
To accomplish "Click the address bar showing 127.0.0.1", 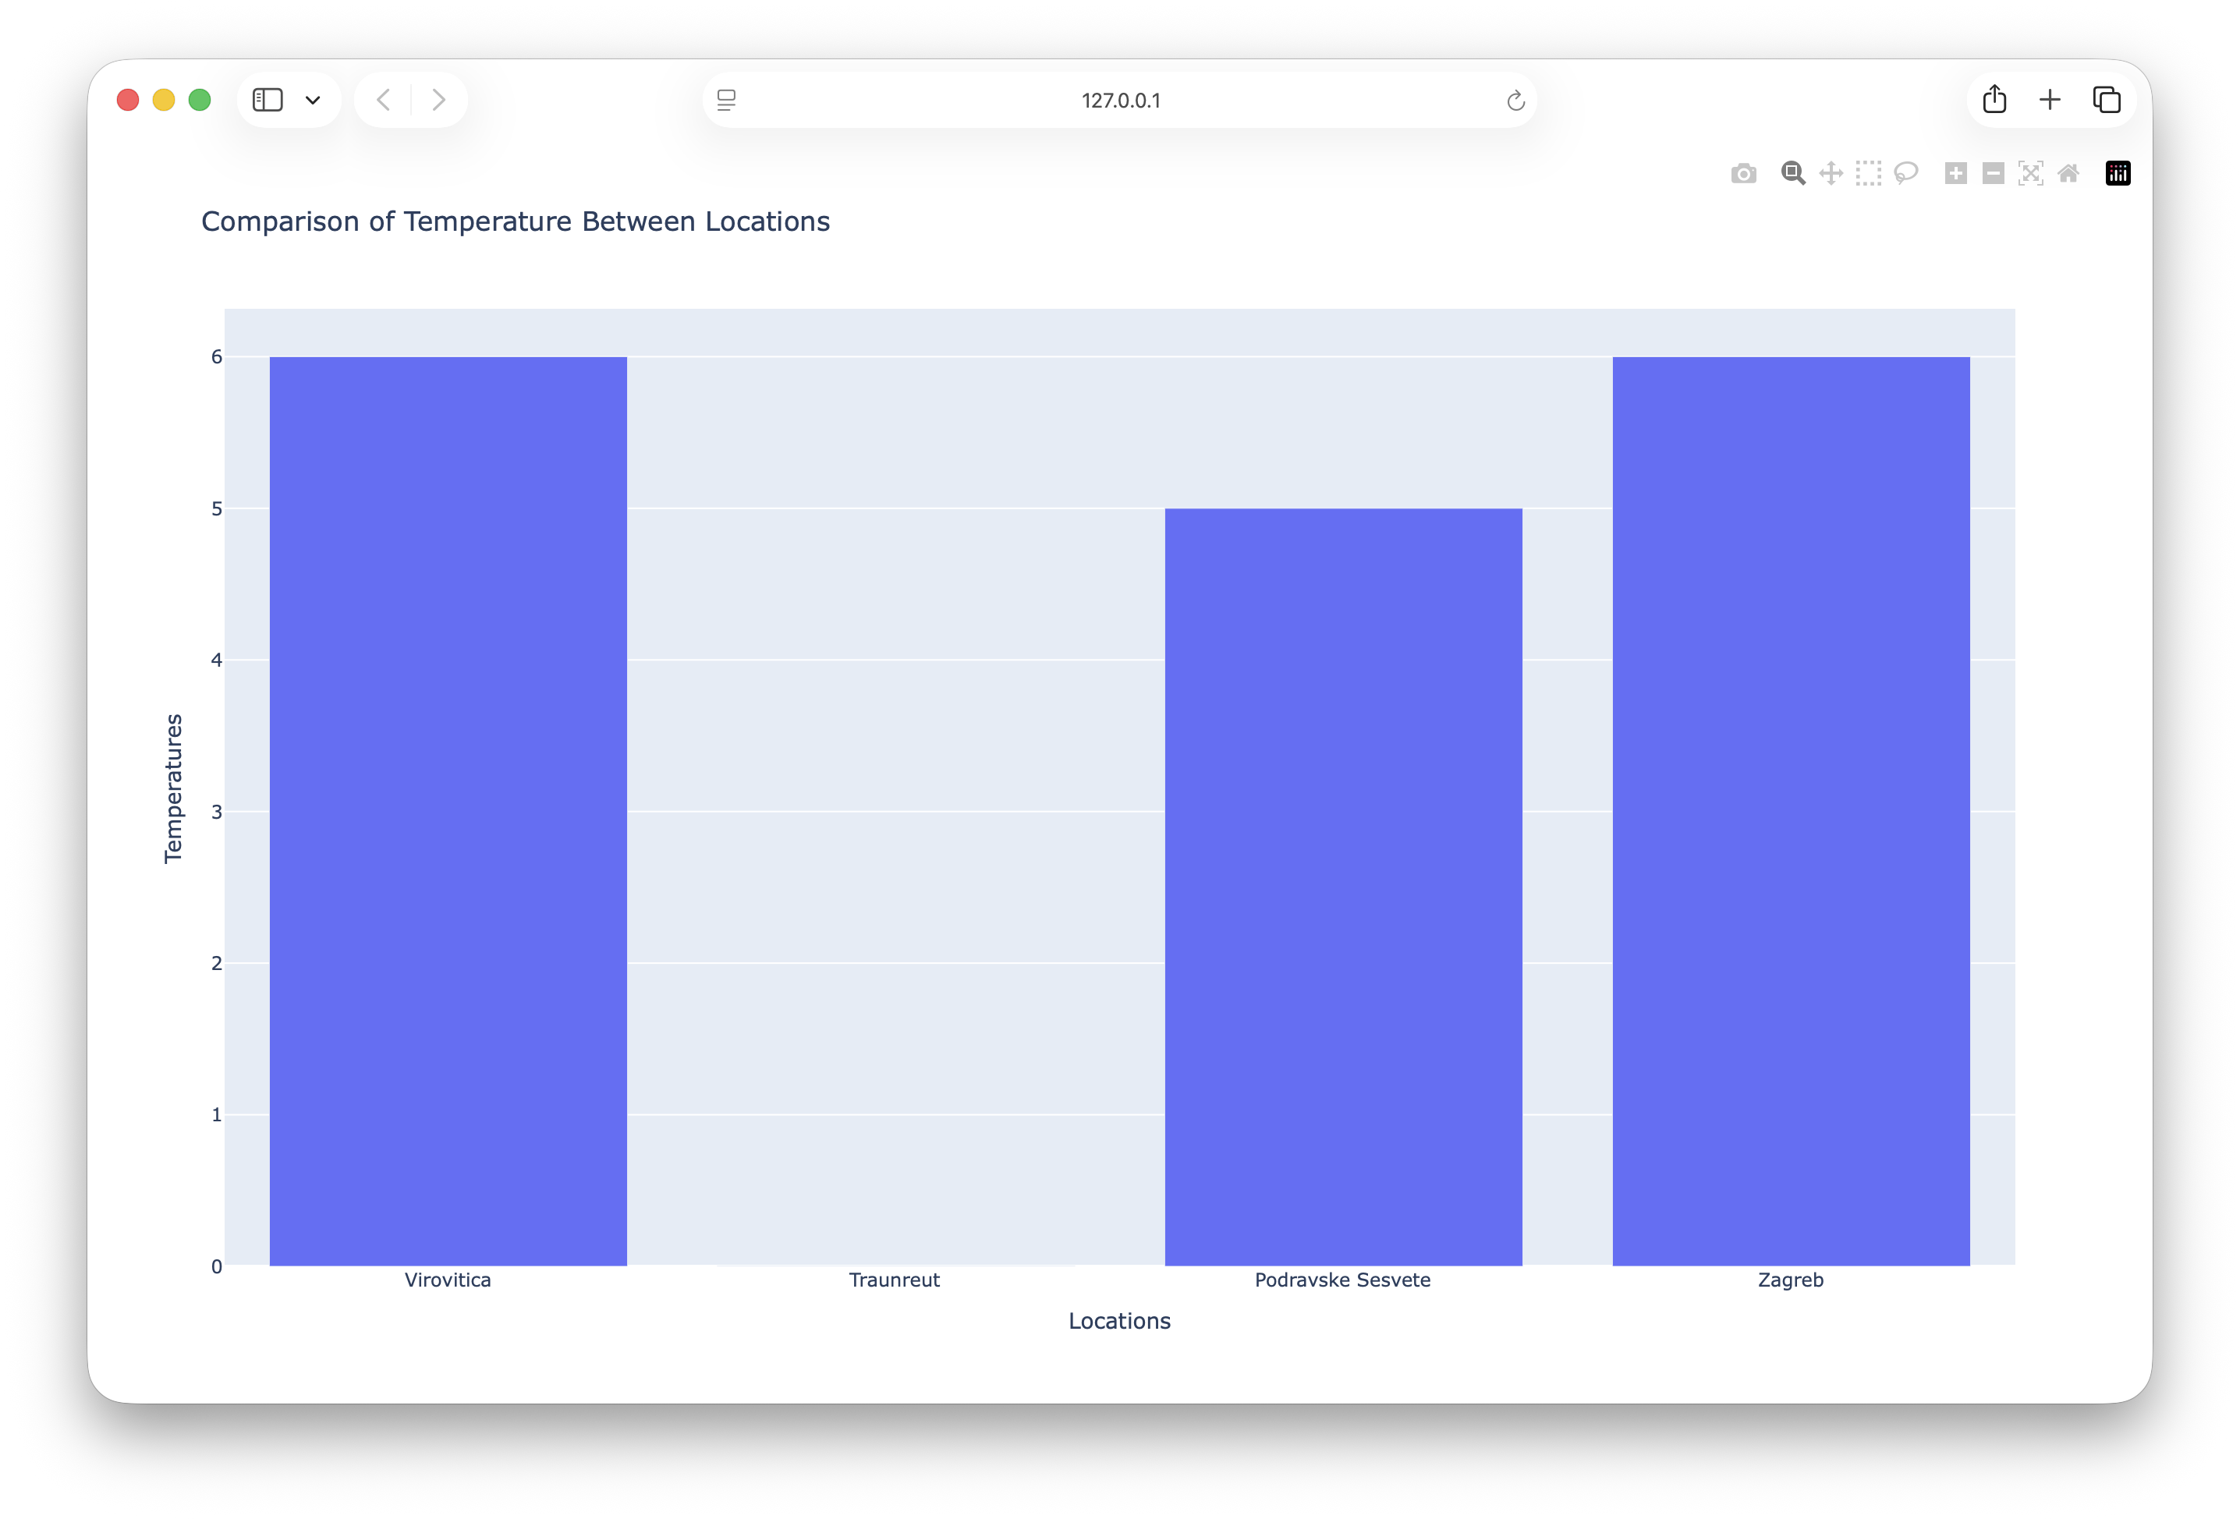I will pos(1119,99).
